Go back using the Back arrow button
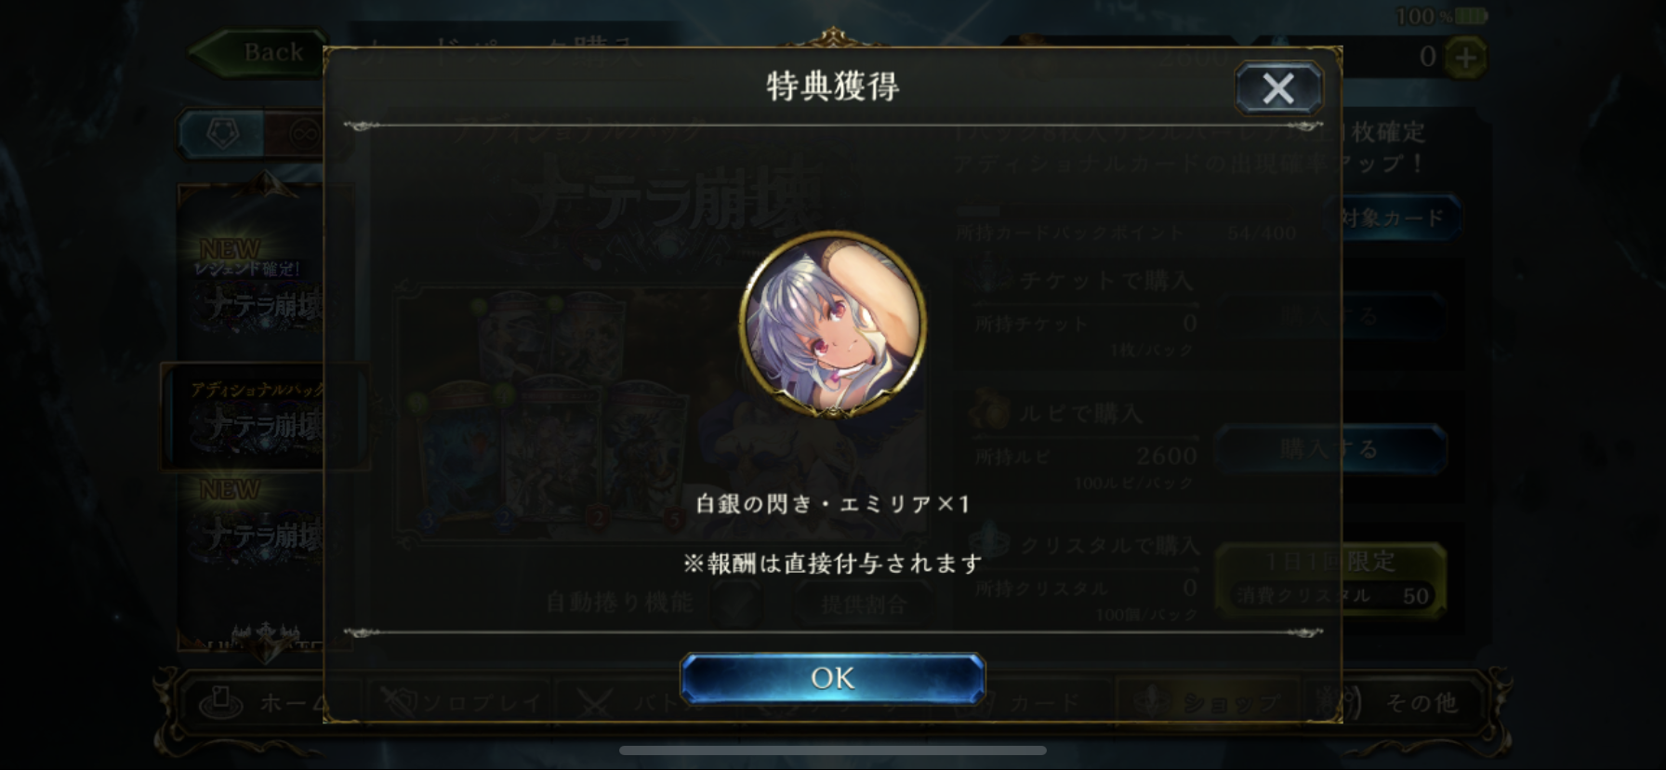Screen dimensions: 1666x770 [257, 52]
